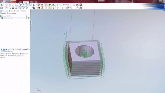Click the zoom-to-fit extents icon

point(16,5)
